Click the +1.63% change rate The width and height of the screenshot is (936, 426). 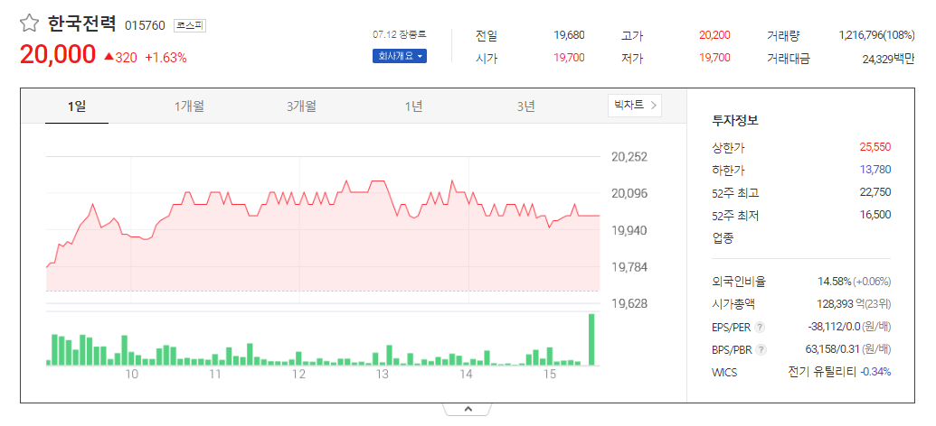pyautogui.click(x=166, y=58)
